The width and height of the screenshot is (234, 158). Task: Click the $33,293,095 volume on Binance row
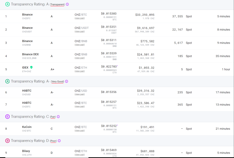point(145,15)
